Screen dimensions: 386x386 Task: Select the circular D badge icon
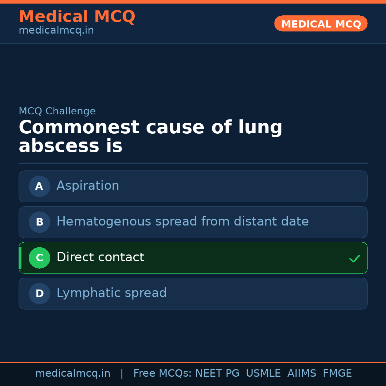(39, 293)
